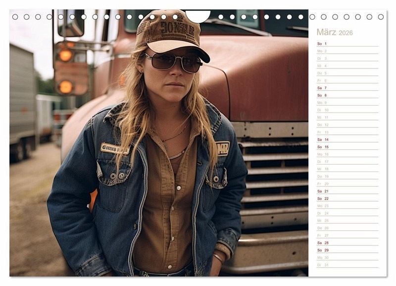Click the So 22 date row
Viewport: 396px width, 286px height.
[347, 198]
